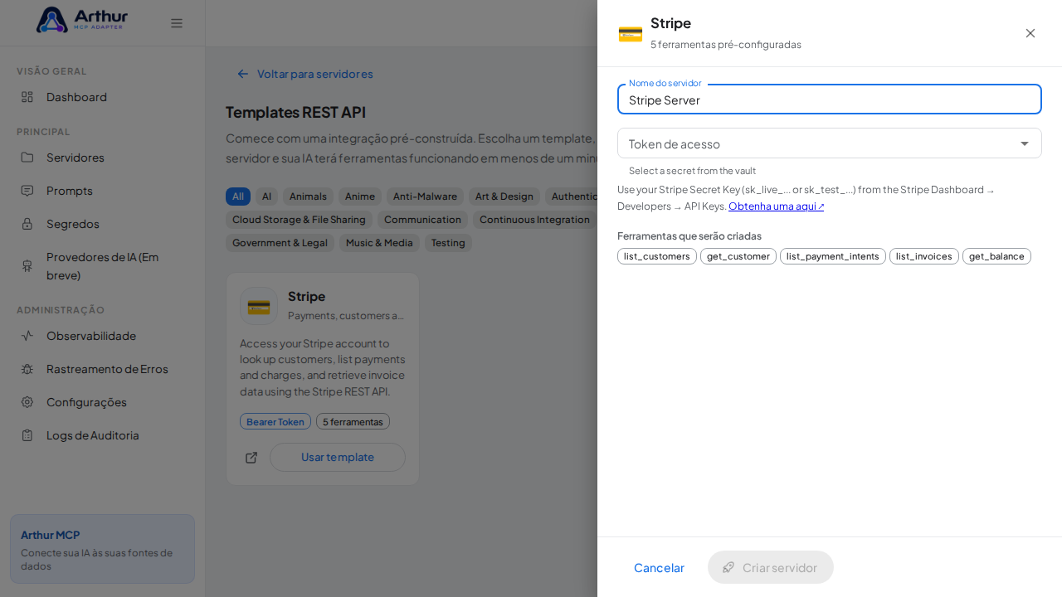Viewport: 1062px width, 597px height.
Task: Open Stripe template external link icon
Action: tap(251, 458)
